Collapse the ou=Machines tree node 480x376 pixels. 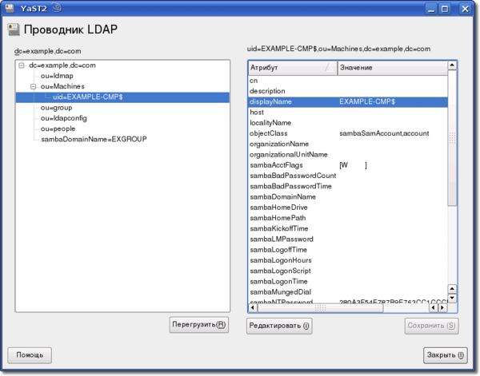click(x=34, y=86)
